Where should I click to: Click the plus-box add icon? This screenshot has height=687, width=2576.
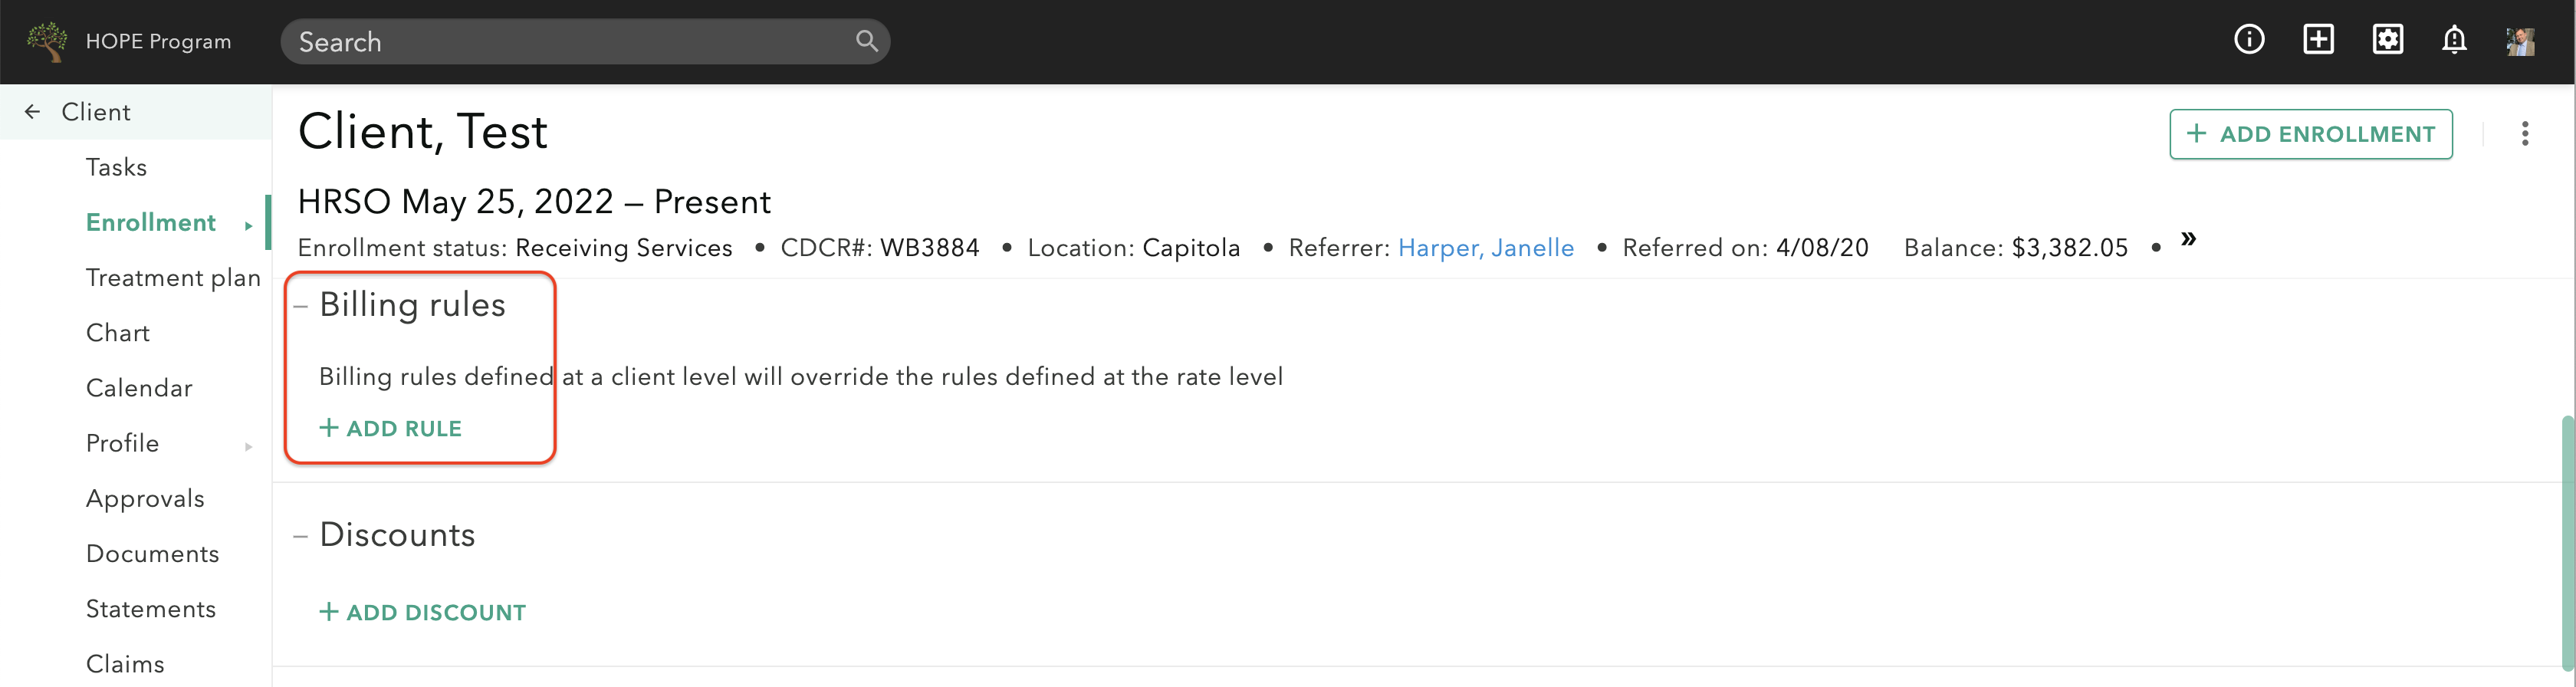[x=2318, y=40]
